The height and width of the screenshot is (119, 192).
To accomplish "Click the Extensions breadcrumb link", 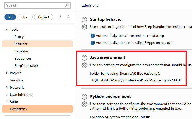I will (x=90, y=5).
